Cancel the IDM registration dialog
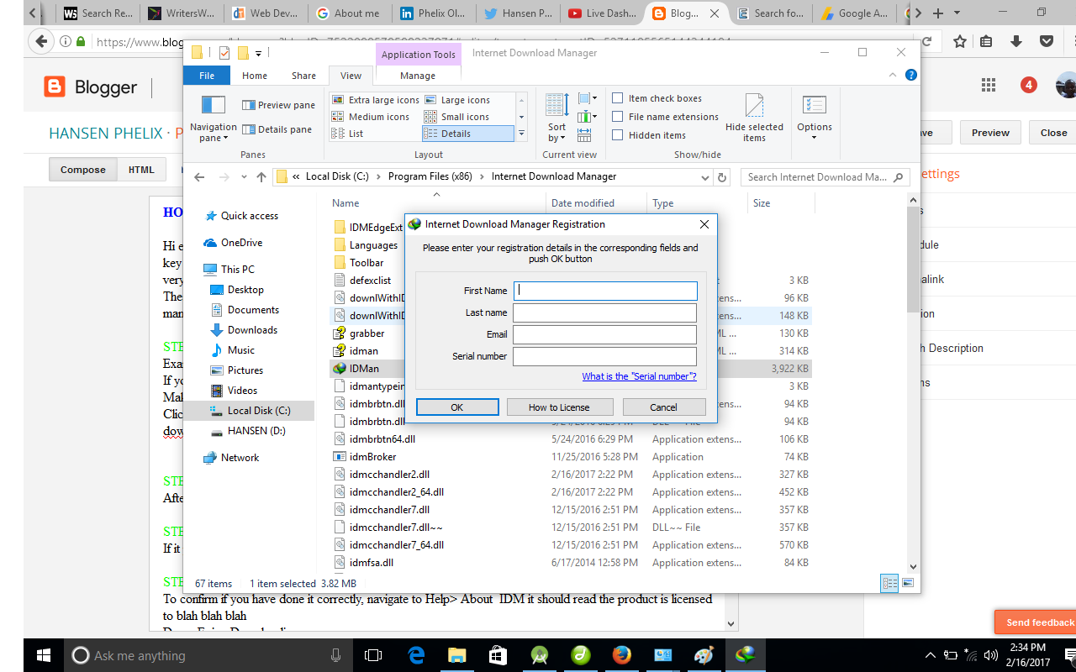This screenshot has width=1076, height=672. tap(663, 407)
